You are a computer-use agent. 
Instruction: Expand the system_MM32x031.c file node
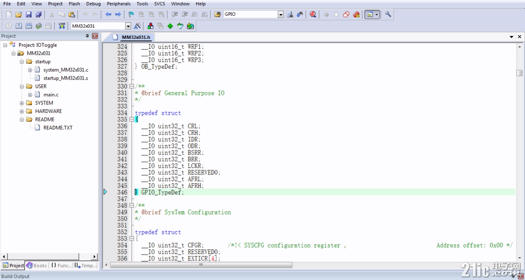pos(30,70)
